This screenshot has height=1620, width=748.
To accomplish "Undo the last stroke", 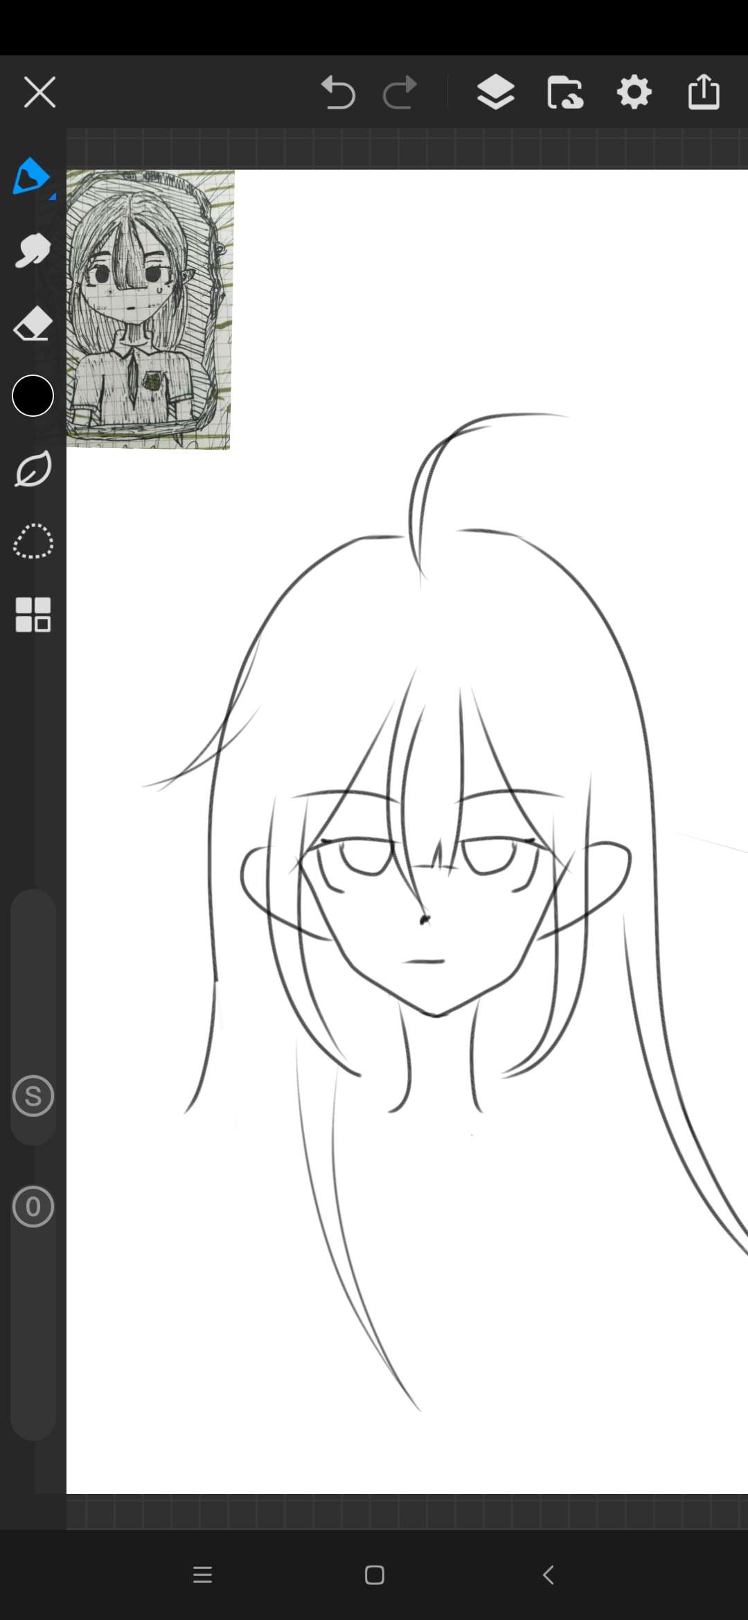I will click(338, 92).
